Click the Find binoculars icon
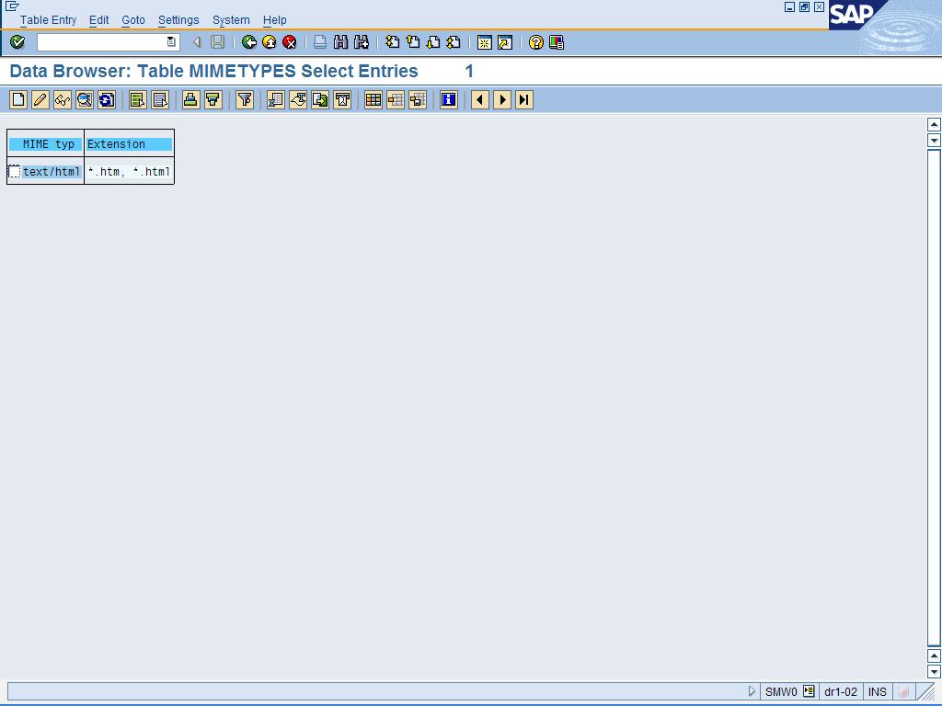The image size is (942, 706). click(x=340, y=42)
